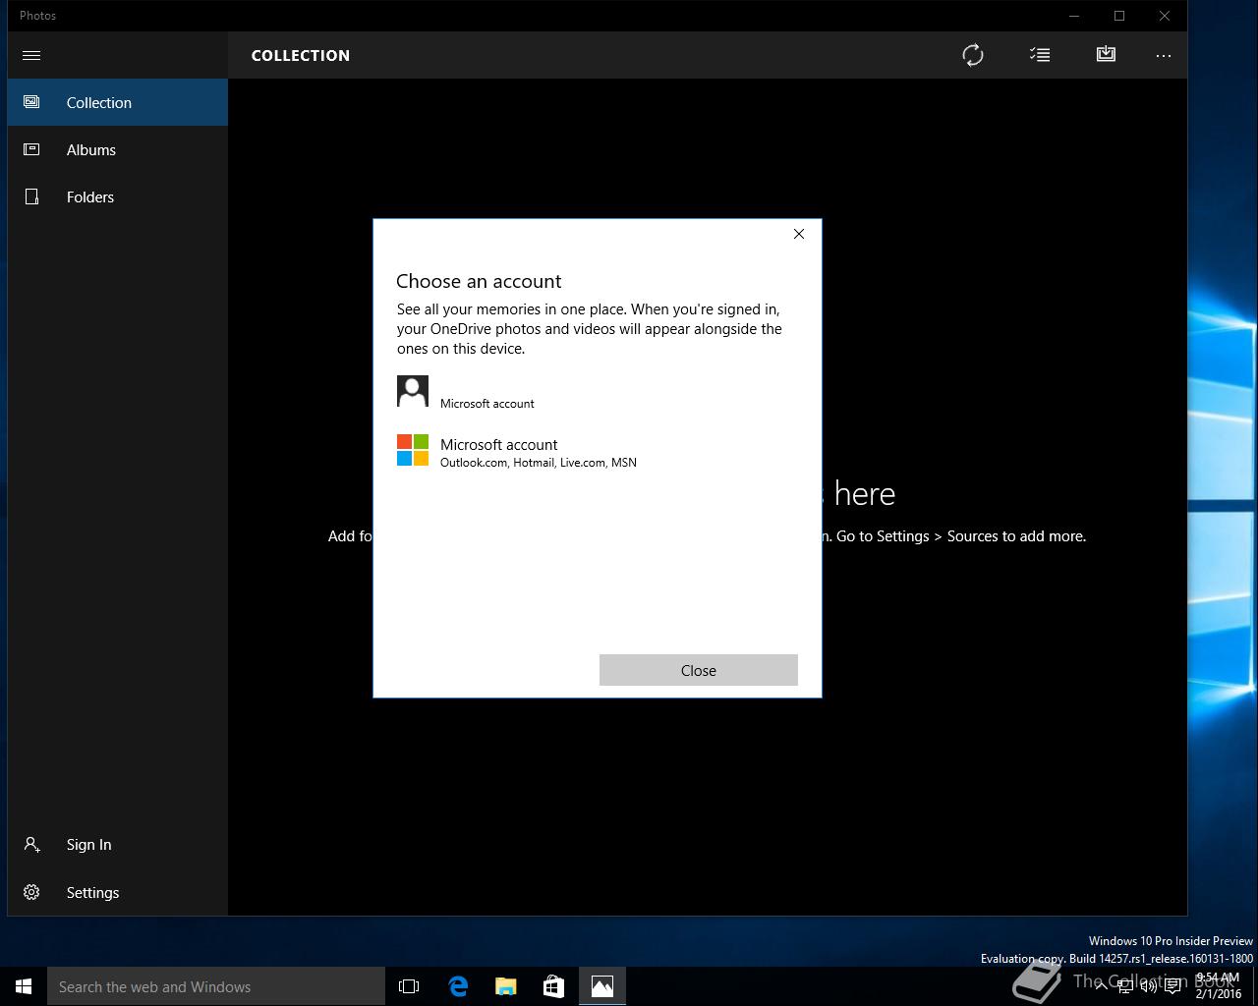This screenshot has height=1006, width=1258.
Task: Click the Import icon in the toolbar
Action: 1106,55
